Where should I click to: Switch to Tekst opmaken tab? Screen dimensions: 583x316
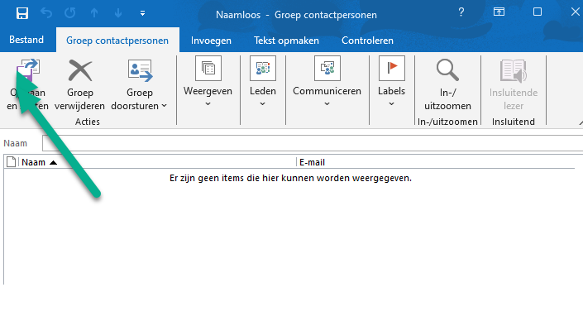(x=286, y=41)
